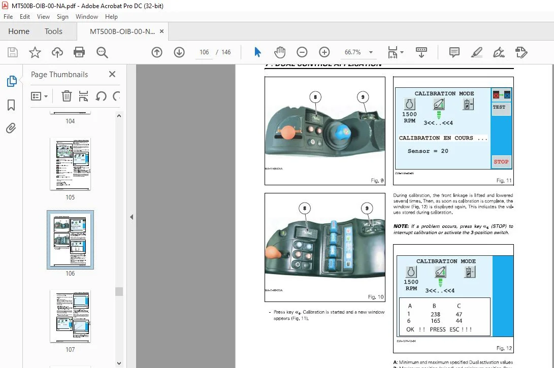Screen dimensions: 554x368
Task: Click the NOTE paragraph text
Action: point(453,229)
